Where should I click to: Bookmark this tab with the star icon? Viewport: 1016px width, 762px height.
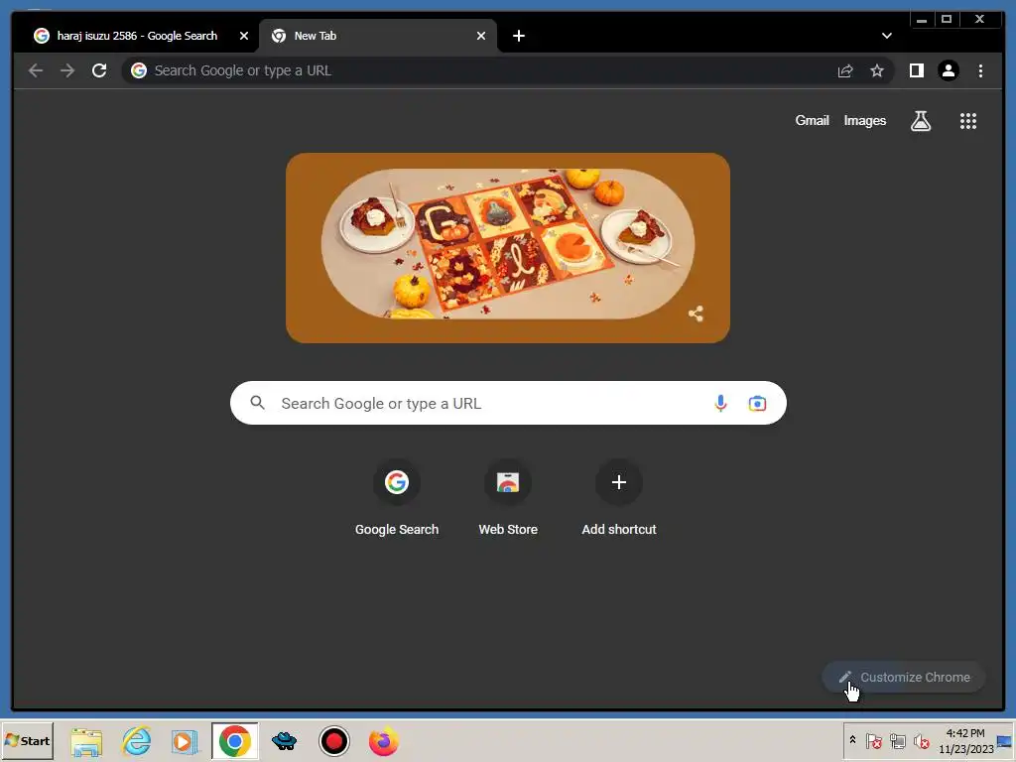pyautogui.click(x=877, y=70)
